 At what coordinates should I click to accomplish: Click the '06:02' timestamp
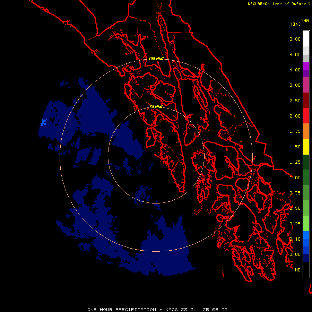(x=220, y=310)
